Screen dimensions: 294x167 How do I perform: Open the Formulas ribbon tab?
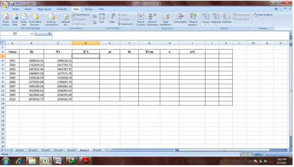(x=62, y=9)
